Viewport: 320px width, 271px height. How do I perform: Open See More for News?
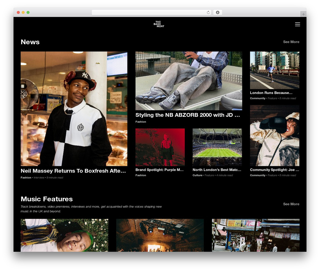coord(291,42)
